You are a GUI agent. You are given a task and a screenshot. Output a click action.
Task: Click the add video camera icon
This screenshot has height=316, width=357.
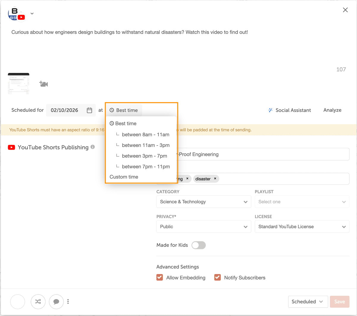[43, 84]
